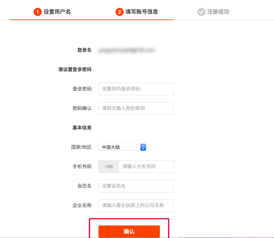
Task: Click the up-down arrows on the country selector
Action: [143, 147]
